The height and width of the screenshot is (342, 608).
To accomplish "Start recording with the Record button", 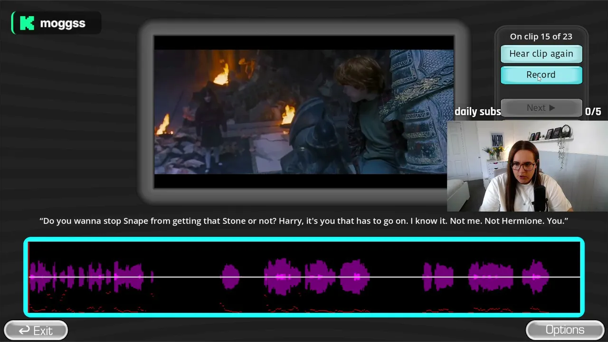I will [x=541, y=75].
